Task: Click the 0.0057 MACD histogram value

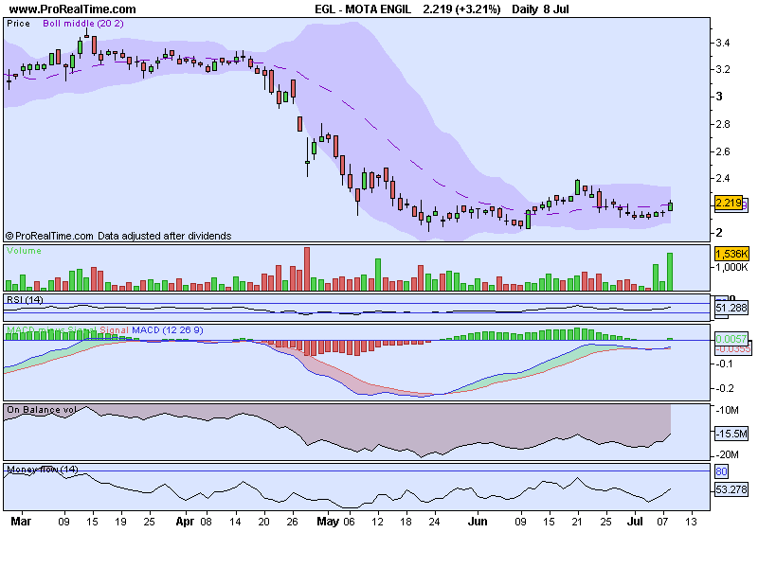Action: coord(731,339)
